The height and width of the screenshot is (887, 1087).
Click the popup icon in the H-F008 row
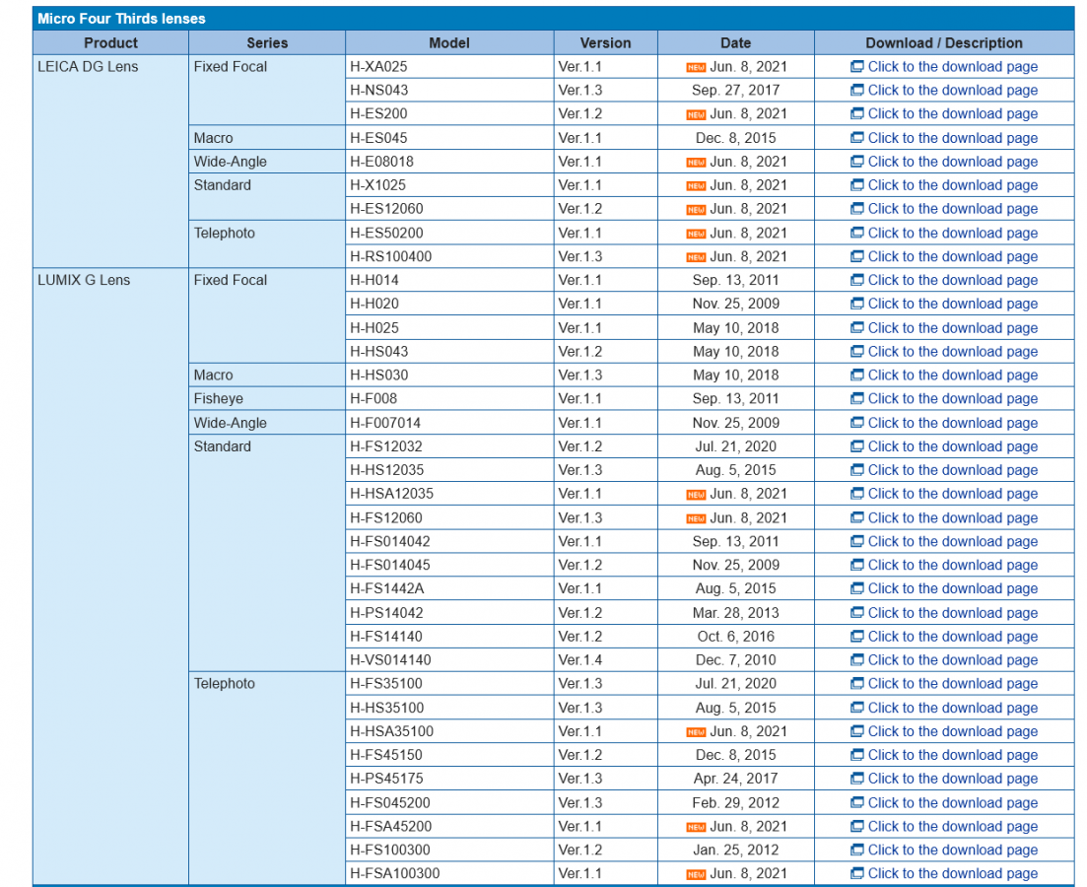[x=856, y=399]
